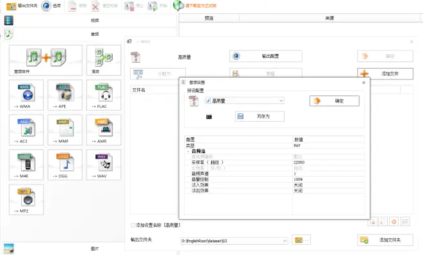Click the clear list red X small icon
The height and width of the screenshot is (255, 423).
pyautogui.click(x=383, y=222)
